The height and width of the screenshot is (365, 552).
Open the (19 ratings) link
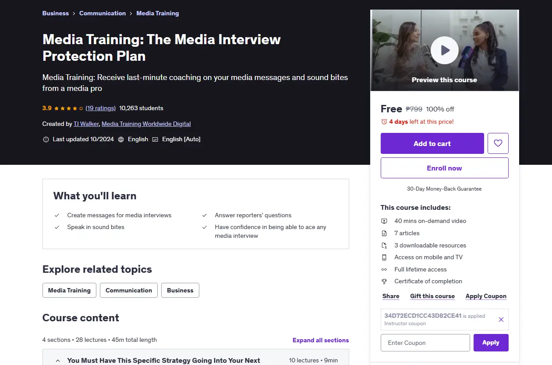pos(101,108)
